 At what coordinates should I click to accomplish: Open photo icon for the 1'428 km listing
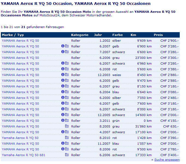(67, 138)
